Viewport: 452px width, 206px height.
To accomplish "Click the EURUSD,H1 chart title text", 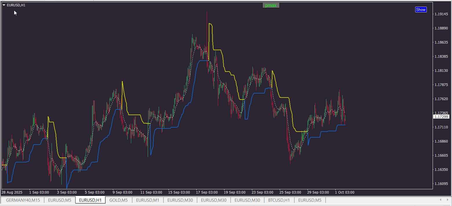I will pos(16,5).
